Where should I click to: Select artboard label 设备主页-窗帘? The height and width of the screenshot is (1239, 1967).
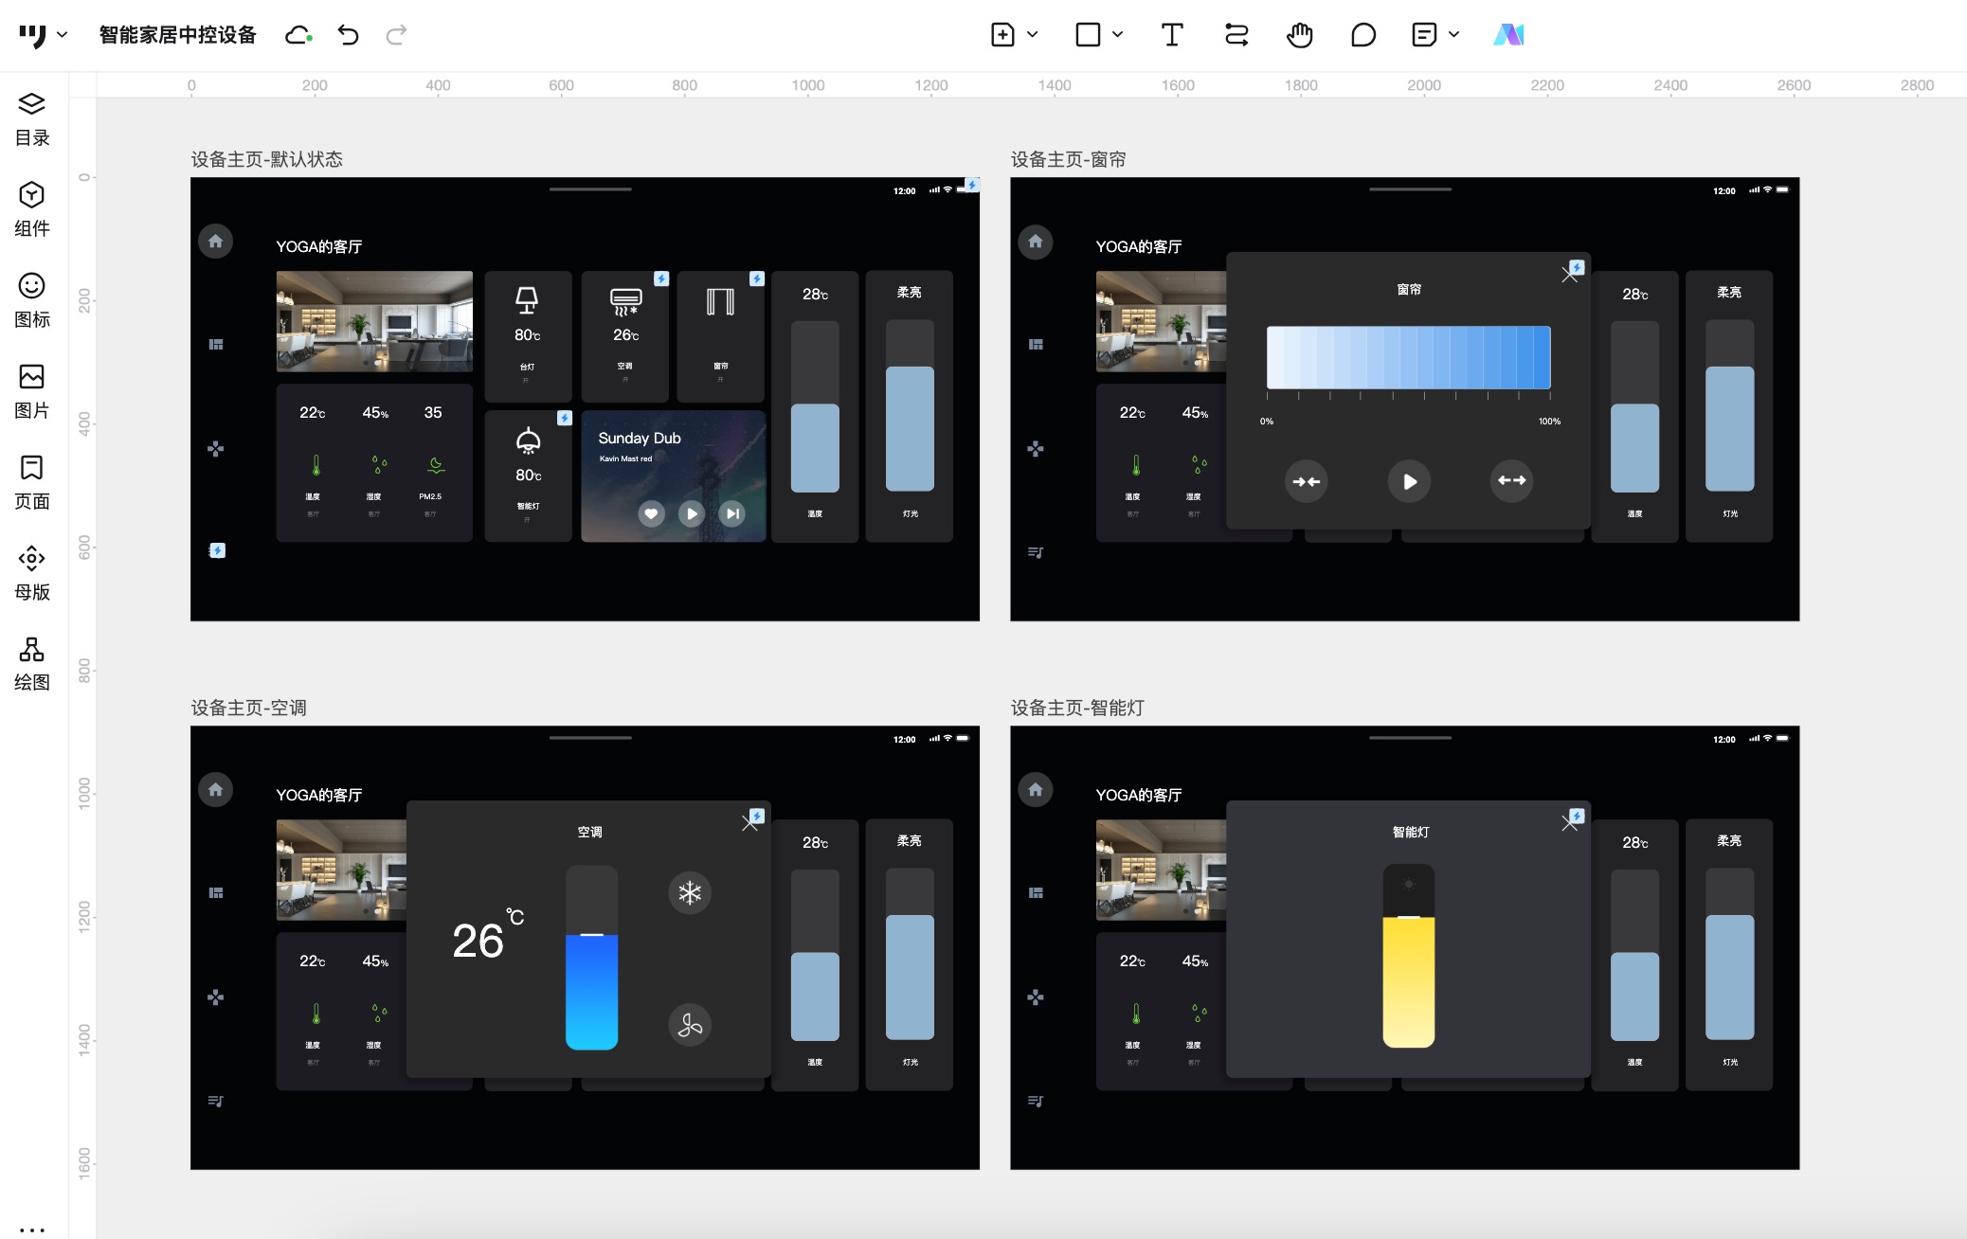tap(1068, 159)
